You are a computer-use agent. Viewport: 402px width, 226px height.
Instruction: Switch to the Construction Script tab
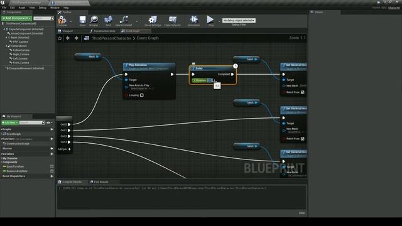click(x=102, y=31)
